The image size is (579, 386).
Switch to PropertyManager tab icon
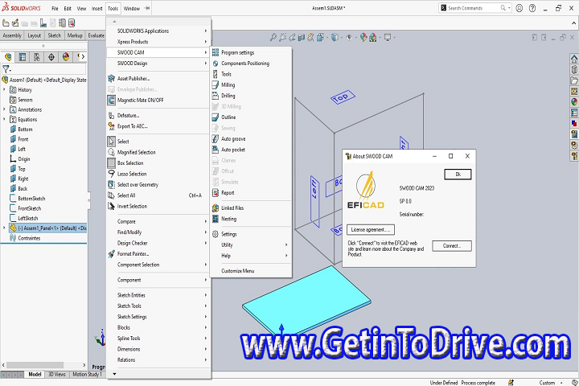(x=23, y=57)
